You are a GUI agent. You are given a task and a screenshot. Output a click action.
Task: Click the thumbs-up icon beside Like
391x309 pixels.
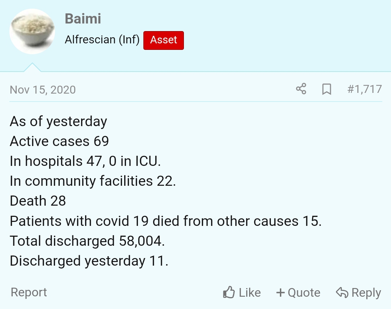[229, 292]
